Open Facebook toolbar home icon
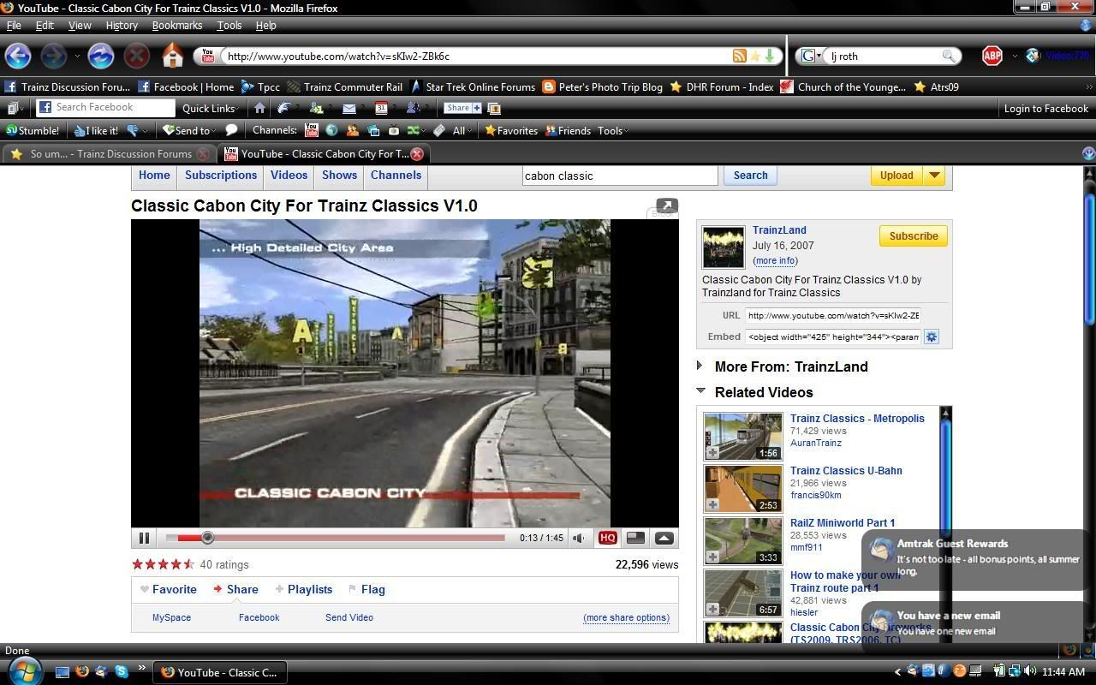 259,108
